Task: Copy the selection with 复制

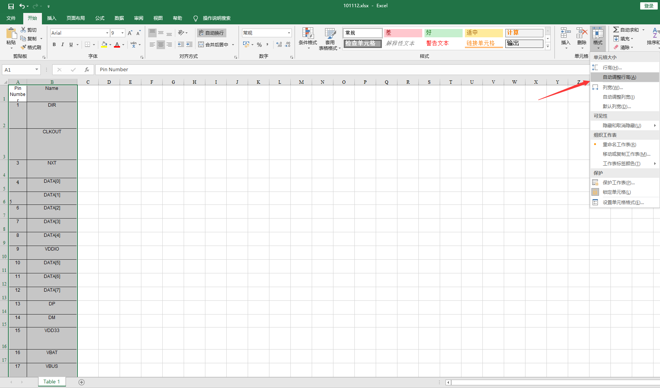Action: [x=29, y=38]
